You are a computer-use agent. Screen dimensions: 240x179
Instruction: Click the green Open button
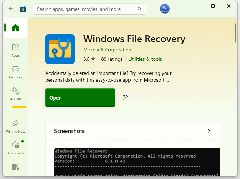point(80,97)
